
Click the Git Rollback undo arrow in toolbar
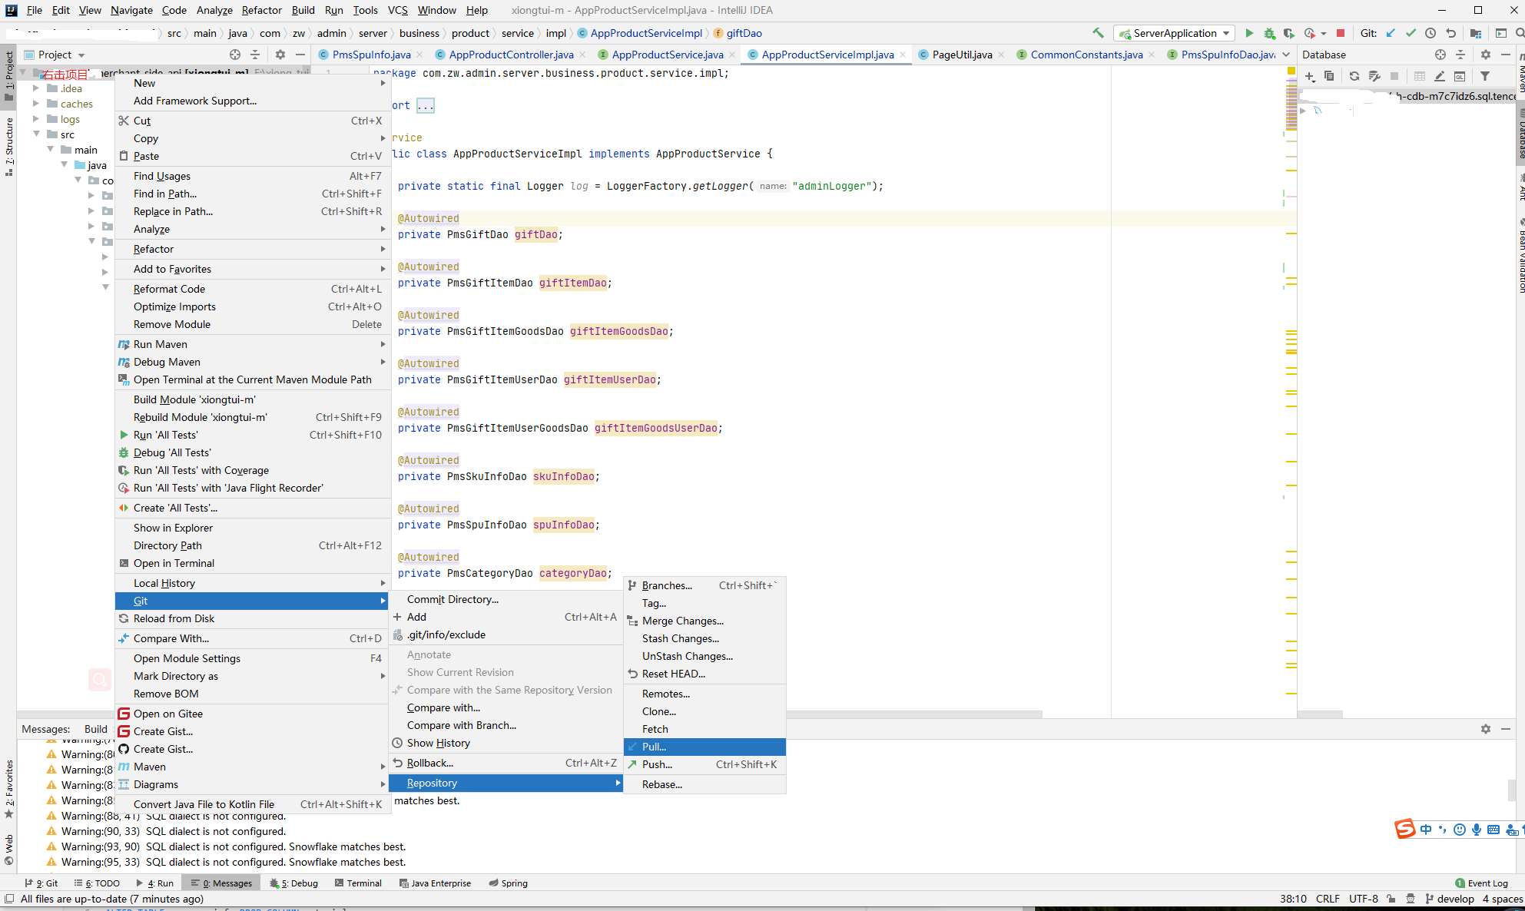[1450, 33]
